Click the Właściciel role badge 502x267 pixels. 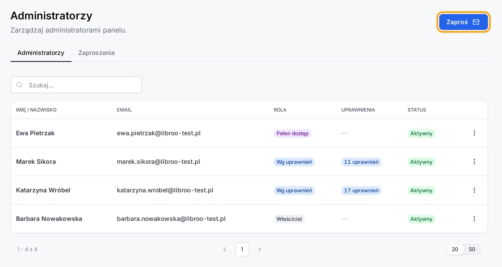tap(289, 219)
